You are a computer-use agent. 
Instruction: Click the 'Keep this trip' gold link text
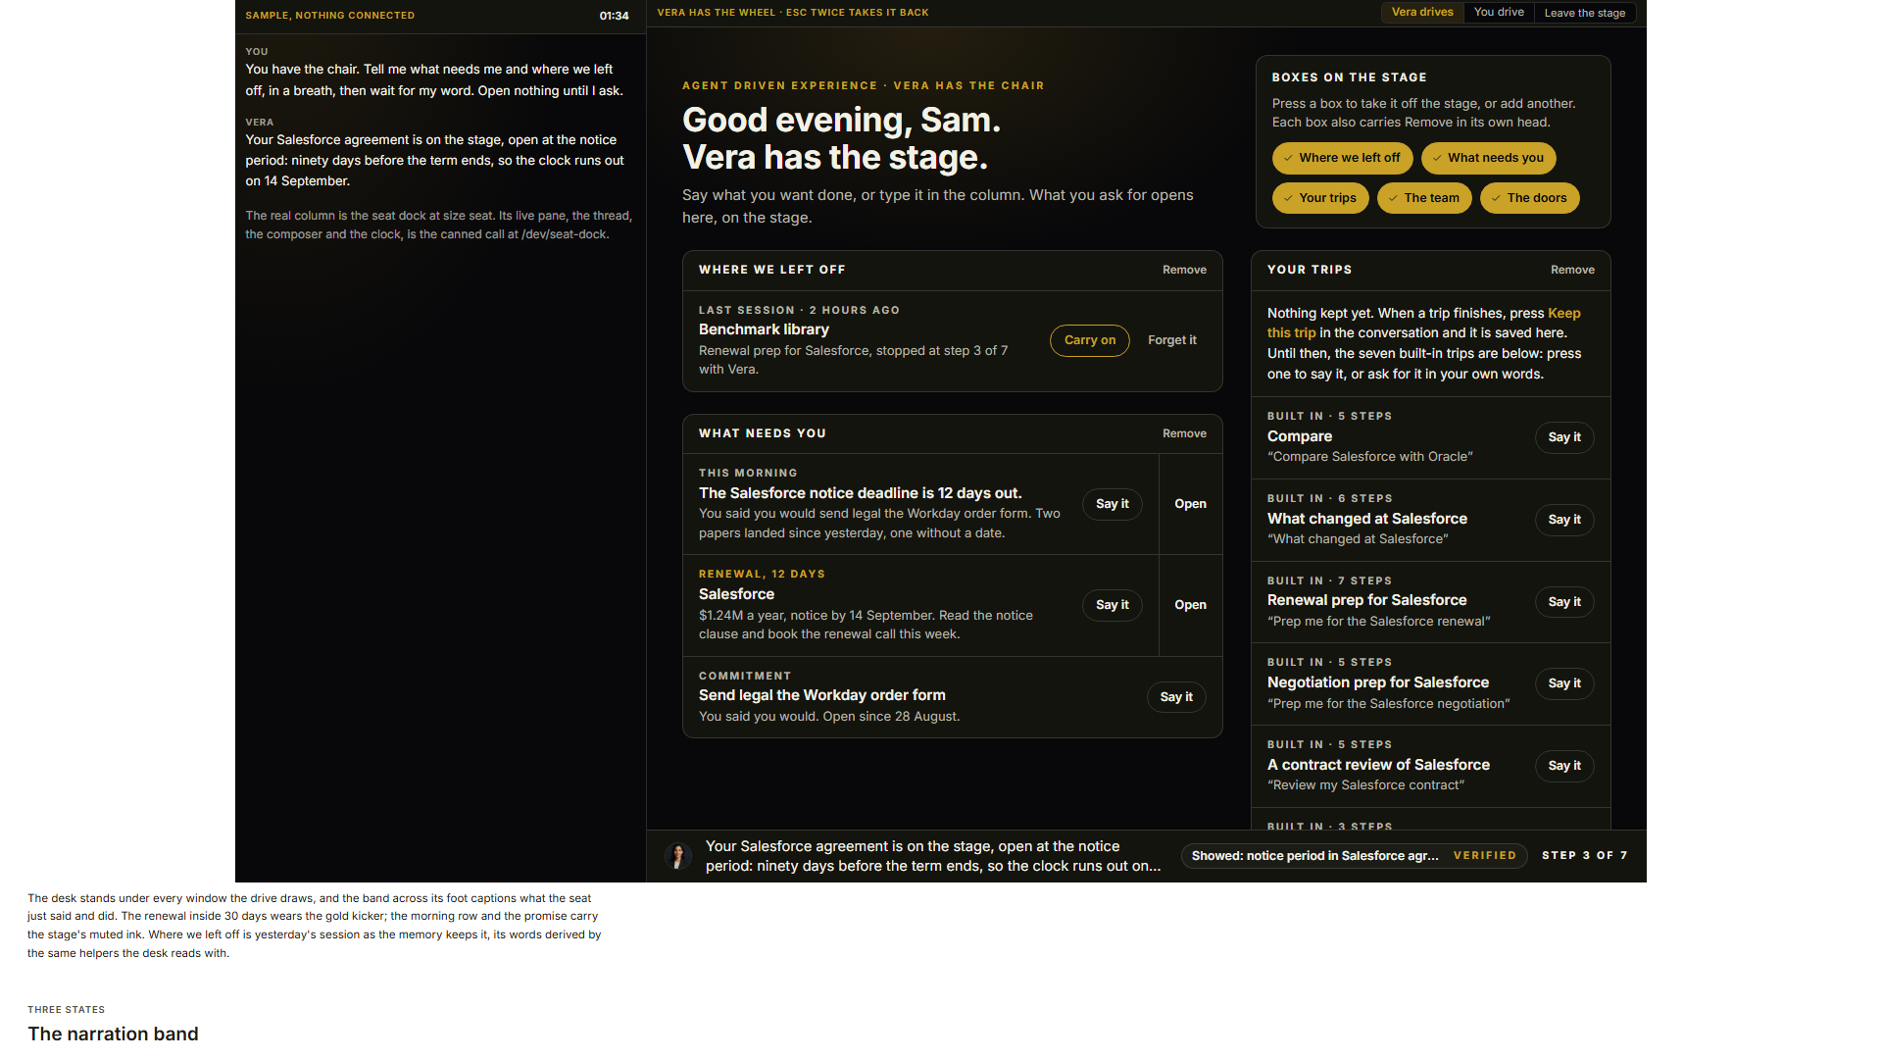click(x=1564, y=314)
